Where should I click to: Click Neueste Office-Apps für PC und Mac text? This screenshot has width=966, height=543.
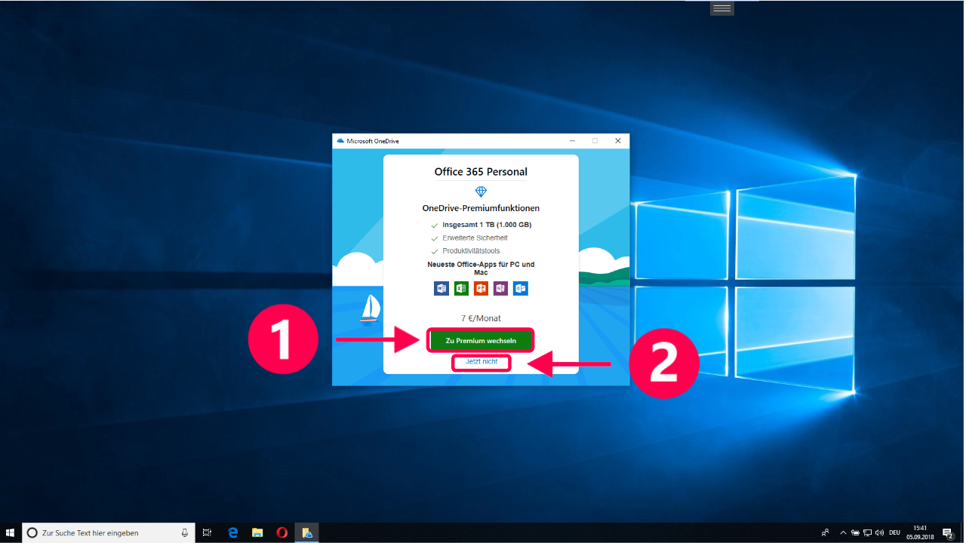pos(481,268)
